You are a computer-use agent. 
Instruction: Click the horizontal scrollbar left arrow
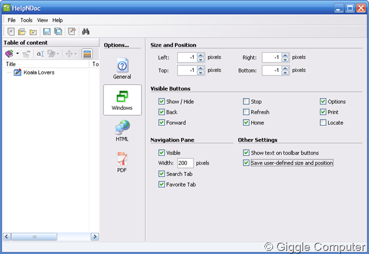(7, 236)
